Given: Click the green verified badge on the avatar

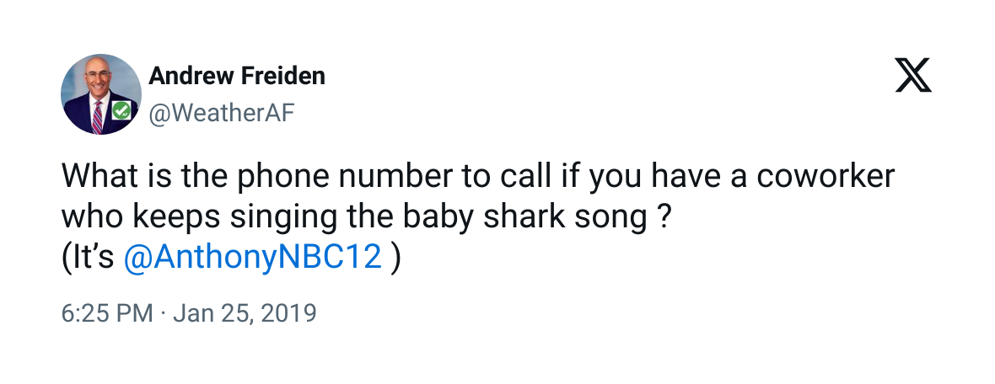Looking at the screenshot, I should coord(121,110).
